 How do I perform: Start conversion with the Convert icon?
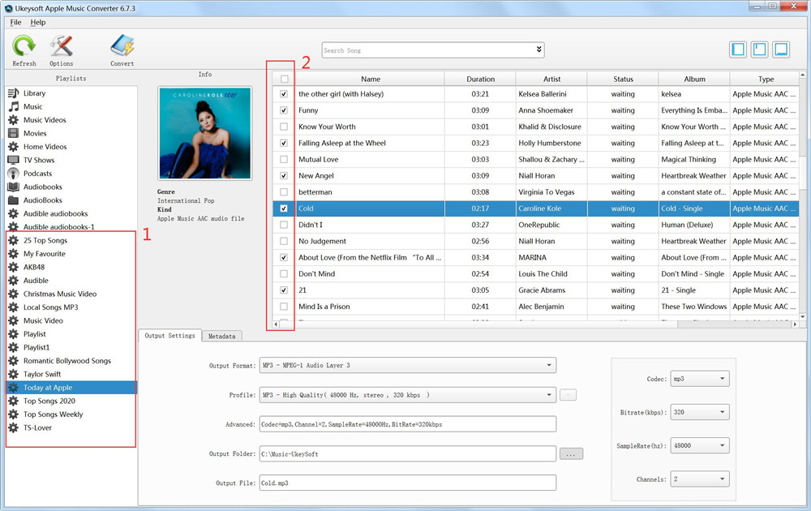[x=122, y=46]
